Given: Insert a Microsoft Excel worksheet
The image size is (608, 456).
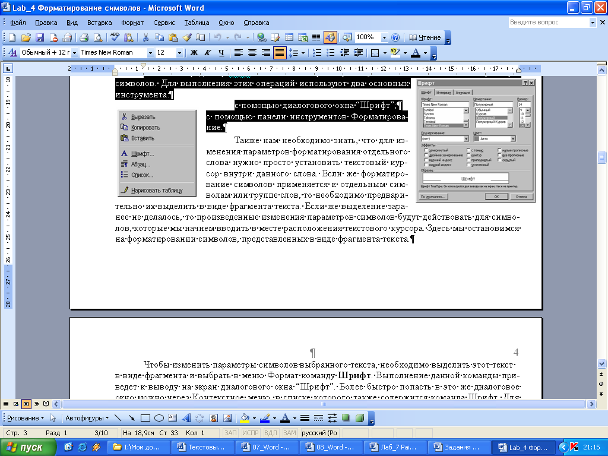Looking at the screenshot, I should 303,37.
